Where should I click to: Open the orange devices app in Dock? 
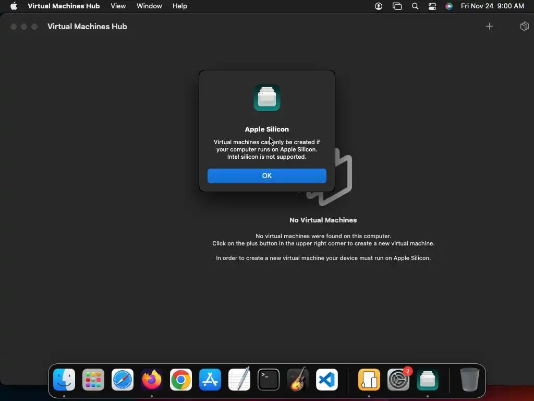pos(369,380)
